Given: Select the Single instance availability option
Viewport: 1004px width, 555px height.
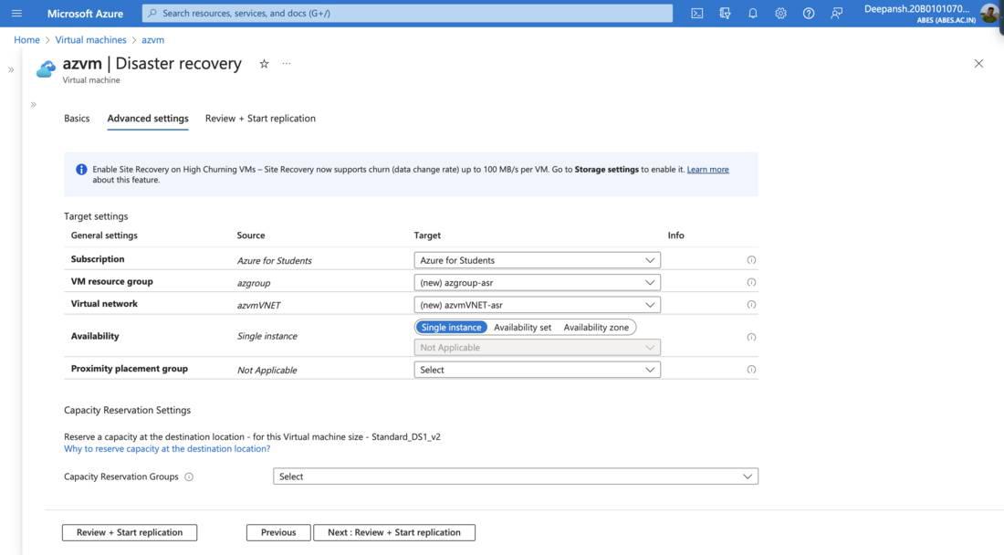Looking at the screenshot, I should [451, 327].
